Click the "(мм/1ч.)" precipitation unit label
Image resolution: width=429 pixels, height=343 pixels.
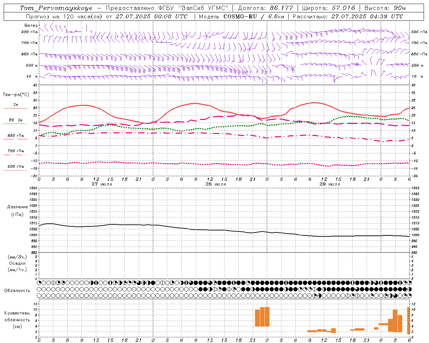(x=17, y=270)
